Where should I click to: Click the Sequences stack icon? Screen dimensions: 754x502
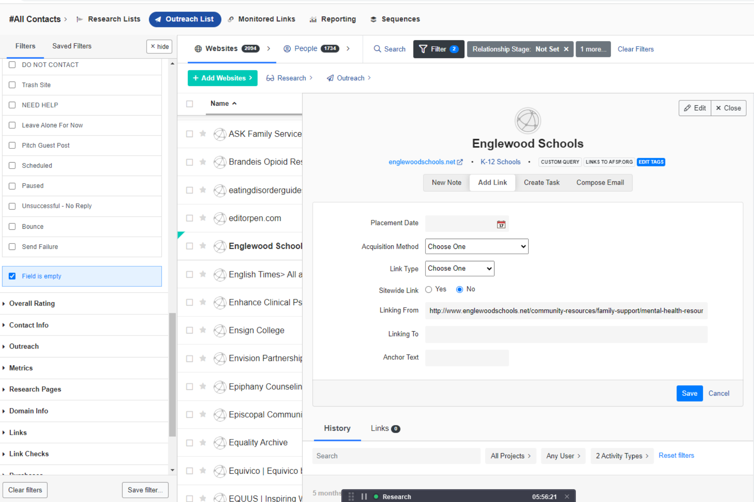tap(373, 19)
